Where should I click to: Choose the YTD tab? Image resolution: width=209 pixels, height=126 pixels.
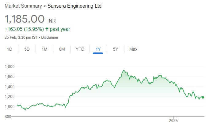tap(80, 49)
